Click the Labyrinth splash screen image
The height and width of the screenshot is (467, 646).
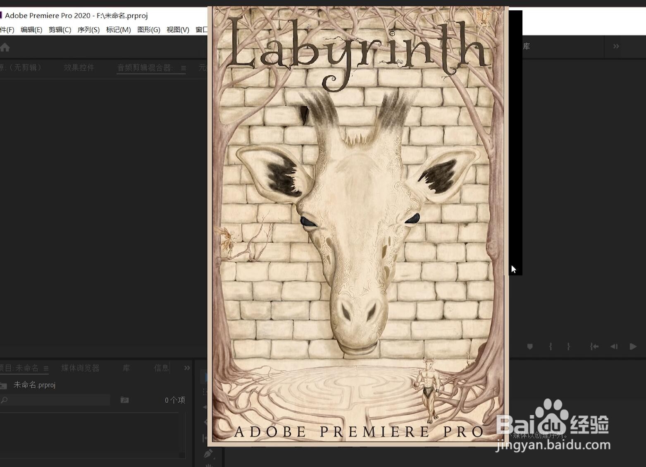pos(358,226)
